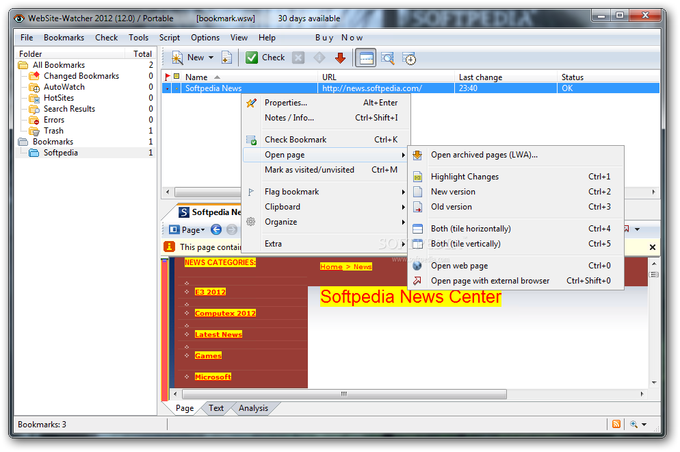This screenshot has height=452, width=680.
Task: Open the Tools menu
Action: [138, 38]
